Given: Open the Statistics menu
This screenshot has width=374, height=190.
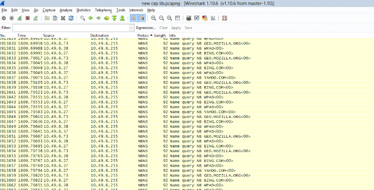Looking at the screenshot, I should [x=83, y=10].
